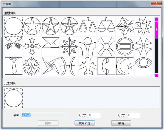This screenshot has height=130, width=164.
Task: Click the 取消 button
Action: coord(121,123)
